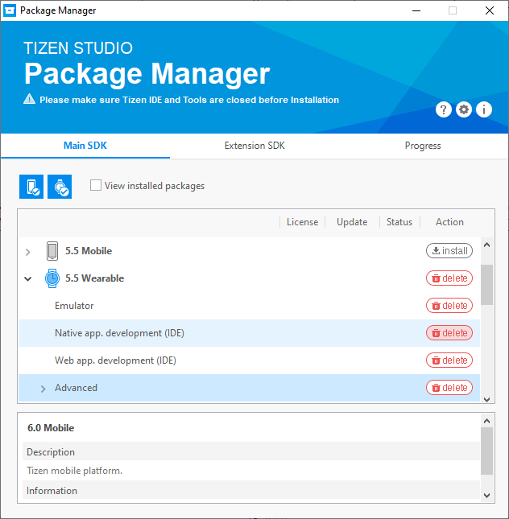Switch to the Extension SDK tab
Viewport: 509px width, 519px height.
tap(254, 146)
